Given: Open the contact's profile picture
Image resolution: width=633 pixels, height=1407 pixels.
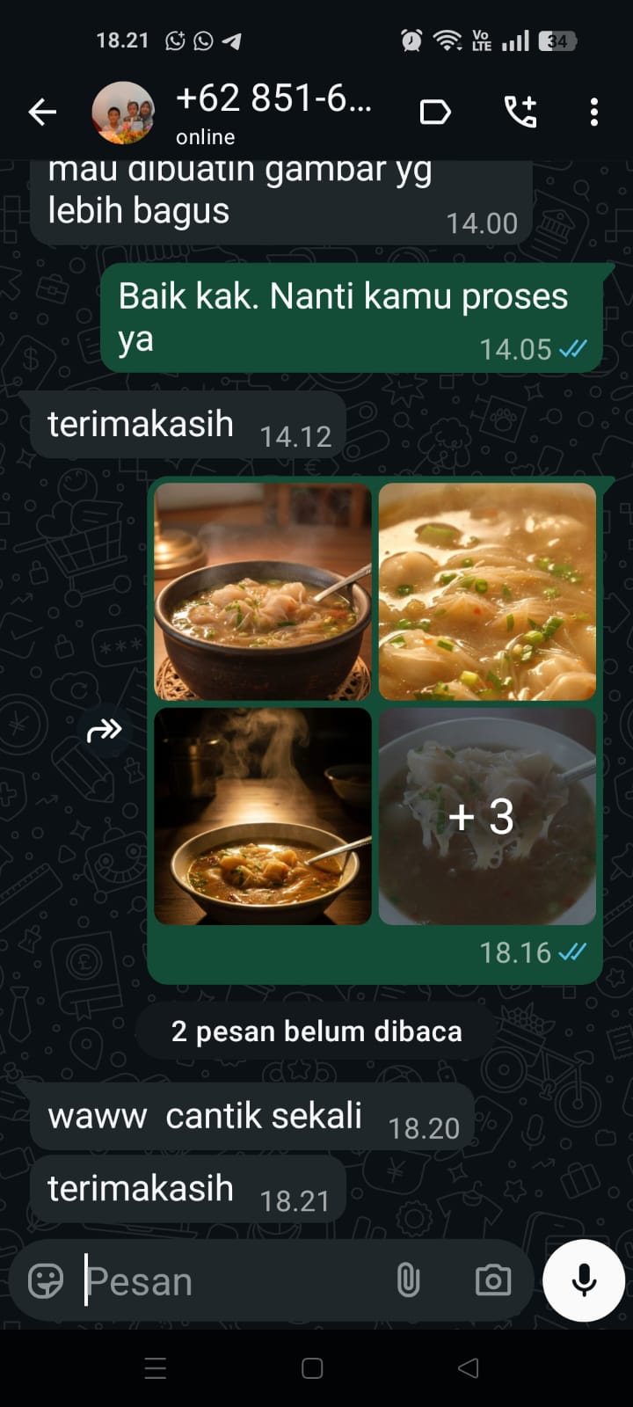Looking at the screenshot, I should (x=124, y=113).
